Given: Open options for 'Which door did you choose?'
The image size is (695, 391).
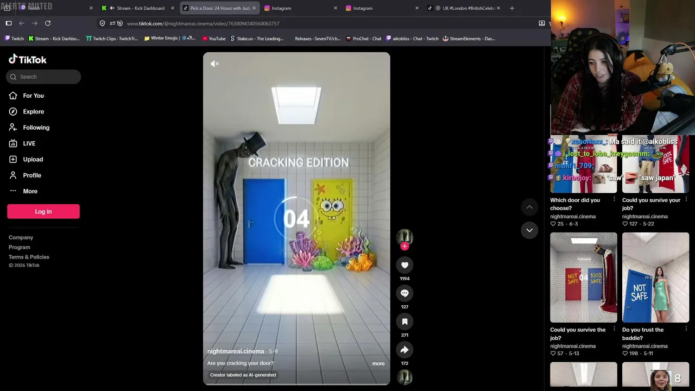Looking at the screenshot, I should coord(614,199).
